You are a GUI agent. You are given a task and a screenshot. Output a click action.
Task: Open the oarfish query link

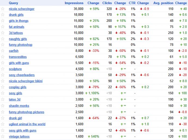(x=14, y=51)
